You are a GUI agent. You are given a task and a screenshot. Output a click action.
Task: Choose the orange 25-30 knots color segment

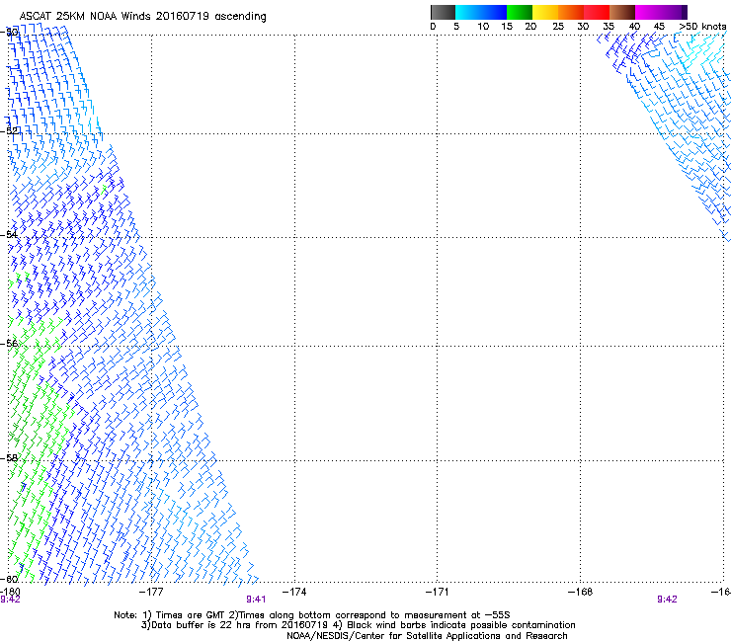(571, 12)
